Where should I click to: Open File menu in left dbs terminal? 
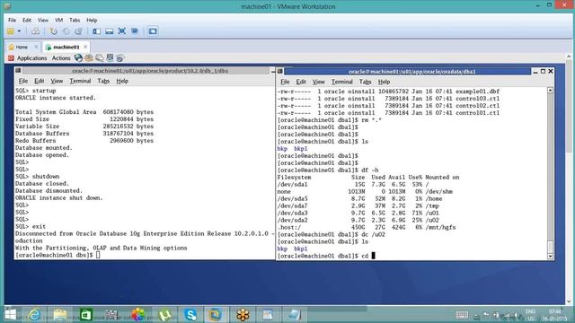click(23, 81)
